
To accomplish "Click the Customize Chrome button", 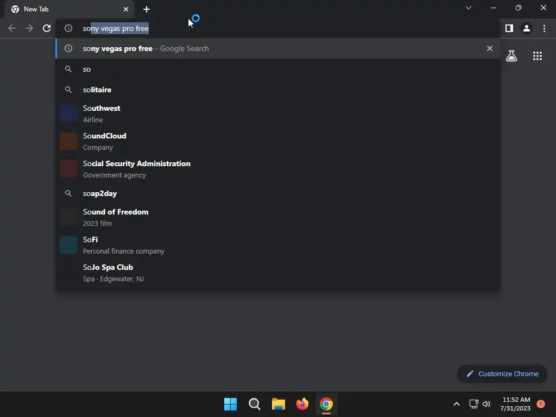I will point(502,374).
